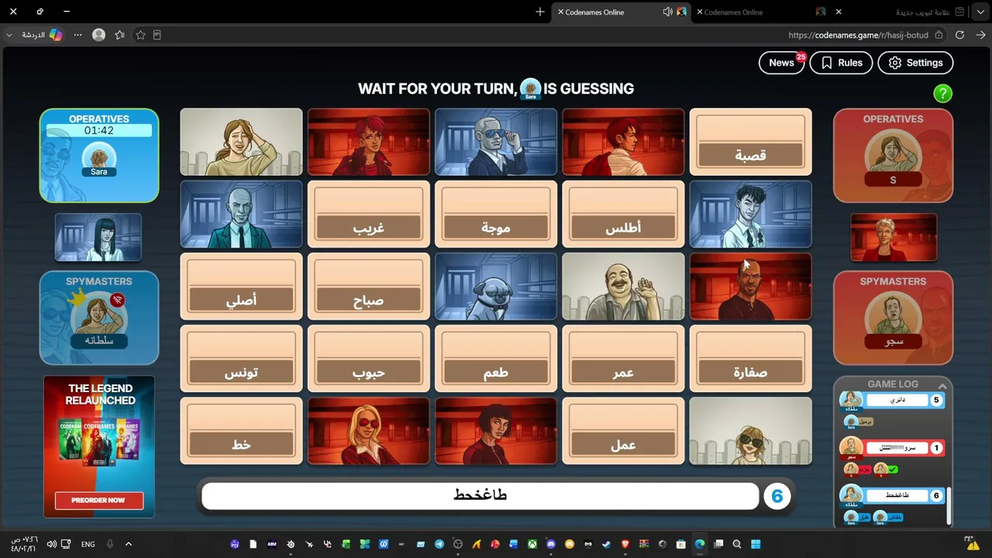This screenshot has height=558, width=992.
Task: Switch the ENG input language
Action: click(x=88, y=544)
